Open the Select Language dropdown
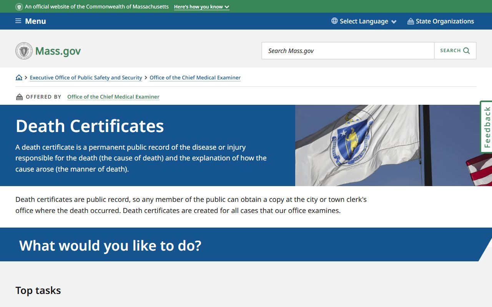Screen dimensions: 492x307 tap(364, 21)
